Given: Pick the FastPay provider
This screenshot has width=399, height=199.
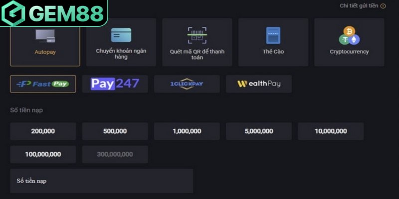Looking at the screenshot, I should coord(43,84).
